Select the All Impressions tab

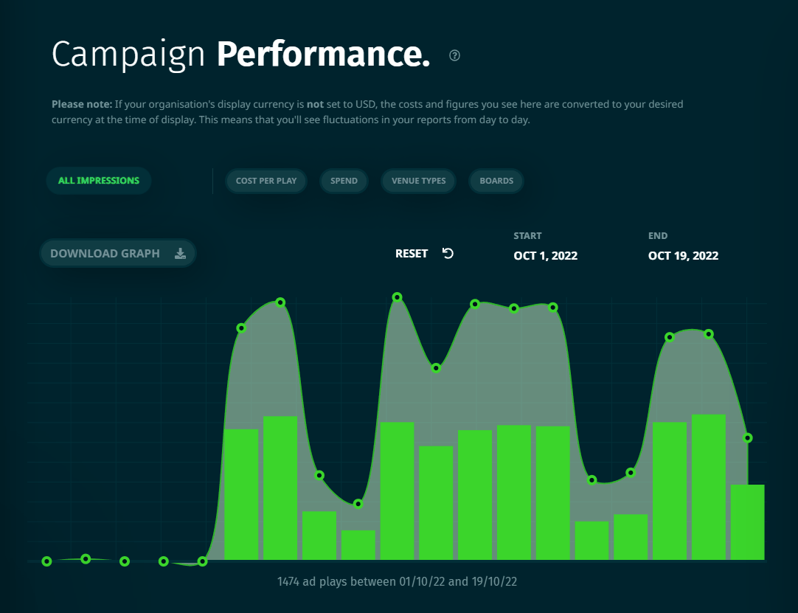99,181
